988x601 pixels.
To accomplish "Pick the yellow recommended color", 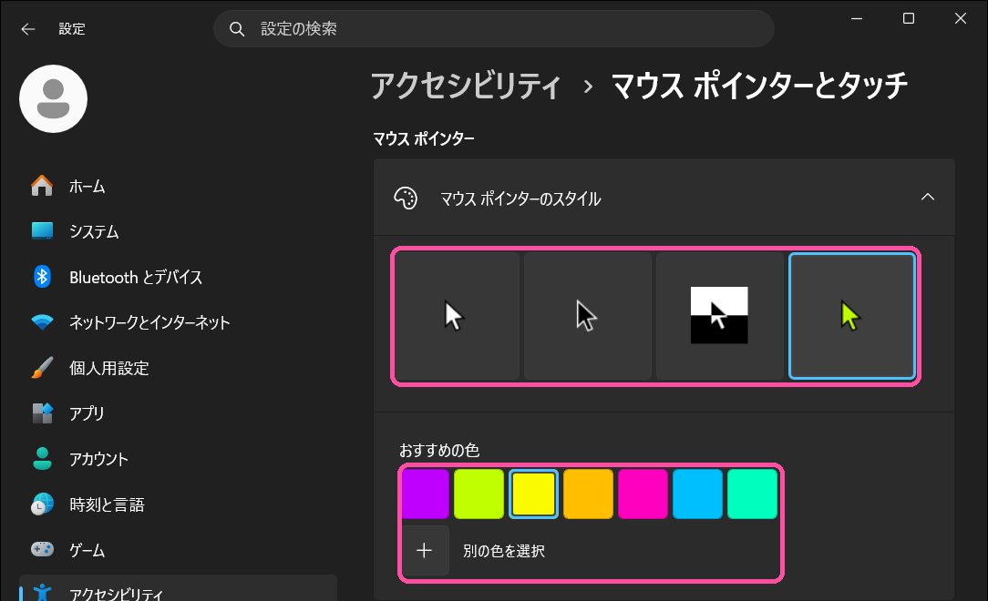I will tap(534, 494).
